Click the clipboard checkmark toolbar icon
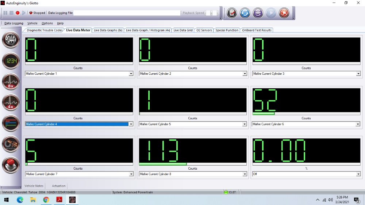The image size is (365, 205). click(232, 13)
